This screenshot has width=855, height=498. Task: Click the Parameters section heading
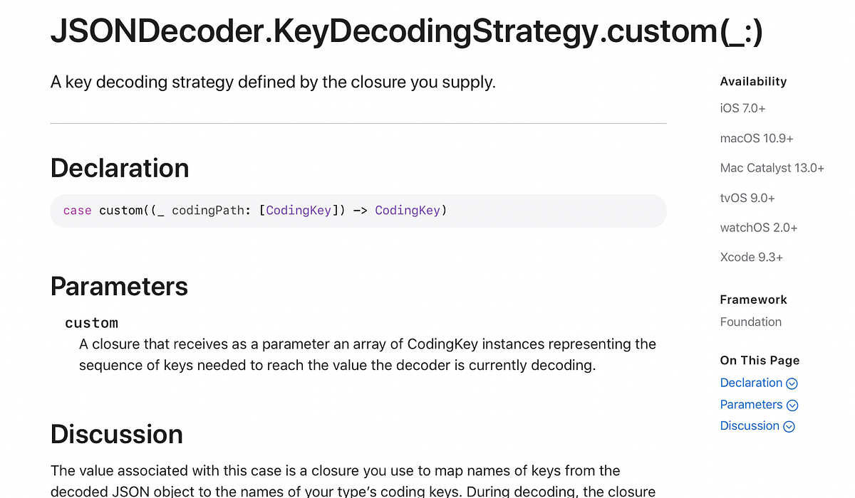[x=118, y=287]
